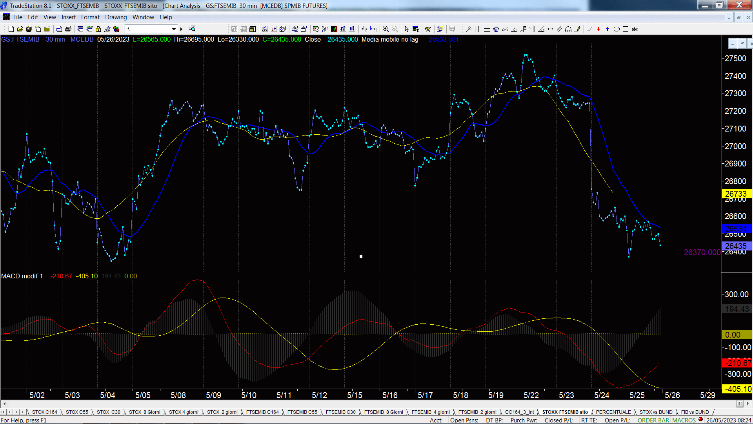Switch to STOX C55 tab
The width and height of the screenshot is (753, 424).
[77, 412]
